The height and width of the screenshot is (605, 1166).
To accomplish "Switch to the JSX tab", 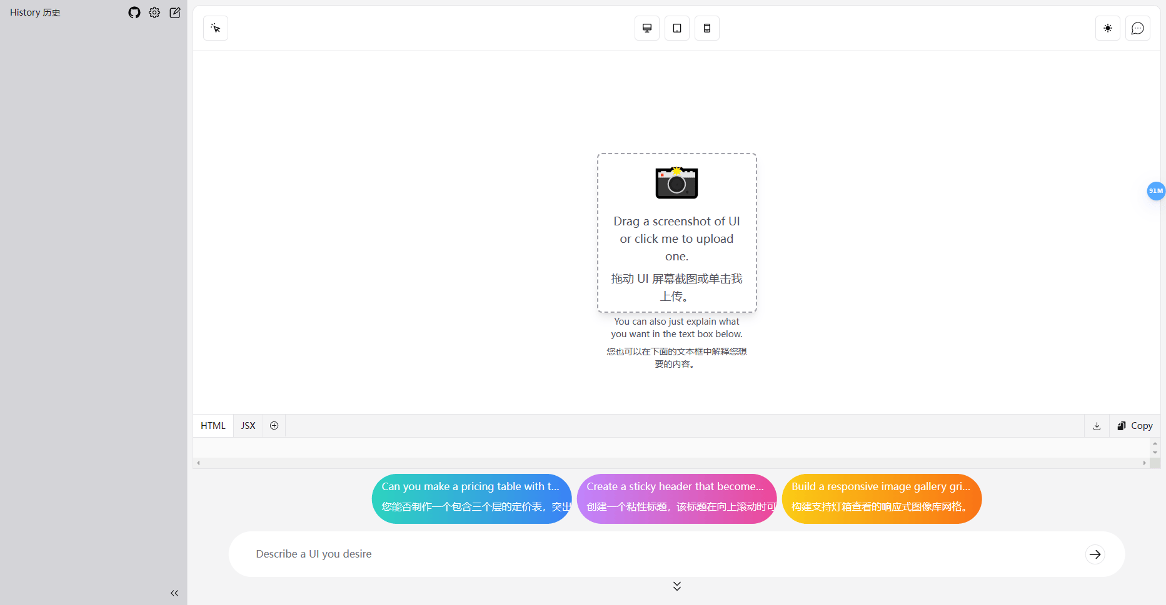I will 248,425.
